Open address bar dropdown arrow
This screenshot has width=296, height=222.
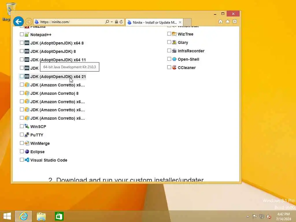click(112, 22)
